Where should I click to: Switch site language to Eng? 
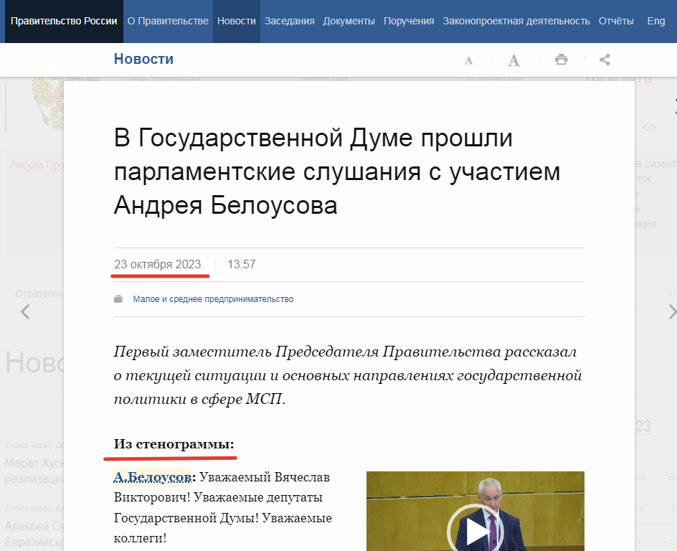pyautogui.click(x=656, y=21)
